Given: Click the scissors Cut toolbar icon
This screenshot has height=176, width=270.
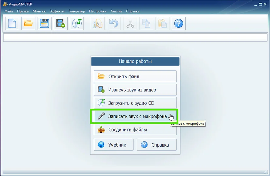Looking at the screenshot, I should point(130,23).
